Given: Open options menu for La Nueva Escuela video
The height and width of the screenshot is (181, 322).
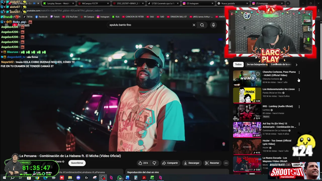Looking at the screenshot, I should [x=299, y=158].
